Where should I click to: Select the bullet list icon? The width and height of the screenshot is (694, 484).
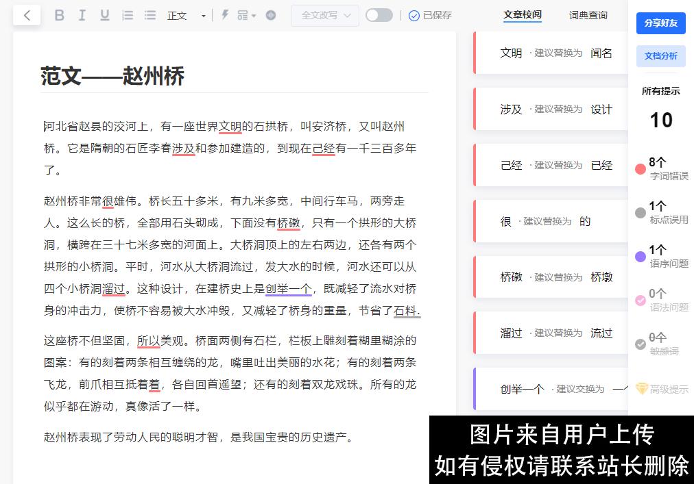click(149, 15)
